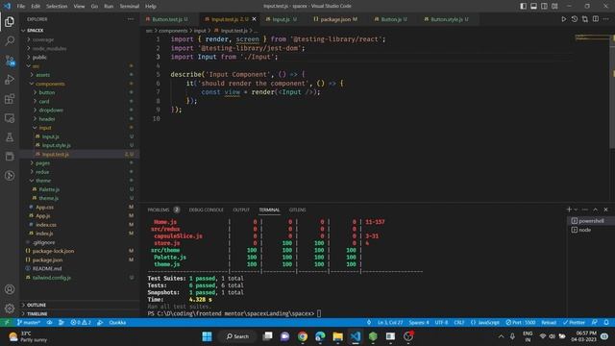Switch to the GitLens panel tab

[x=297, y=210]
